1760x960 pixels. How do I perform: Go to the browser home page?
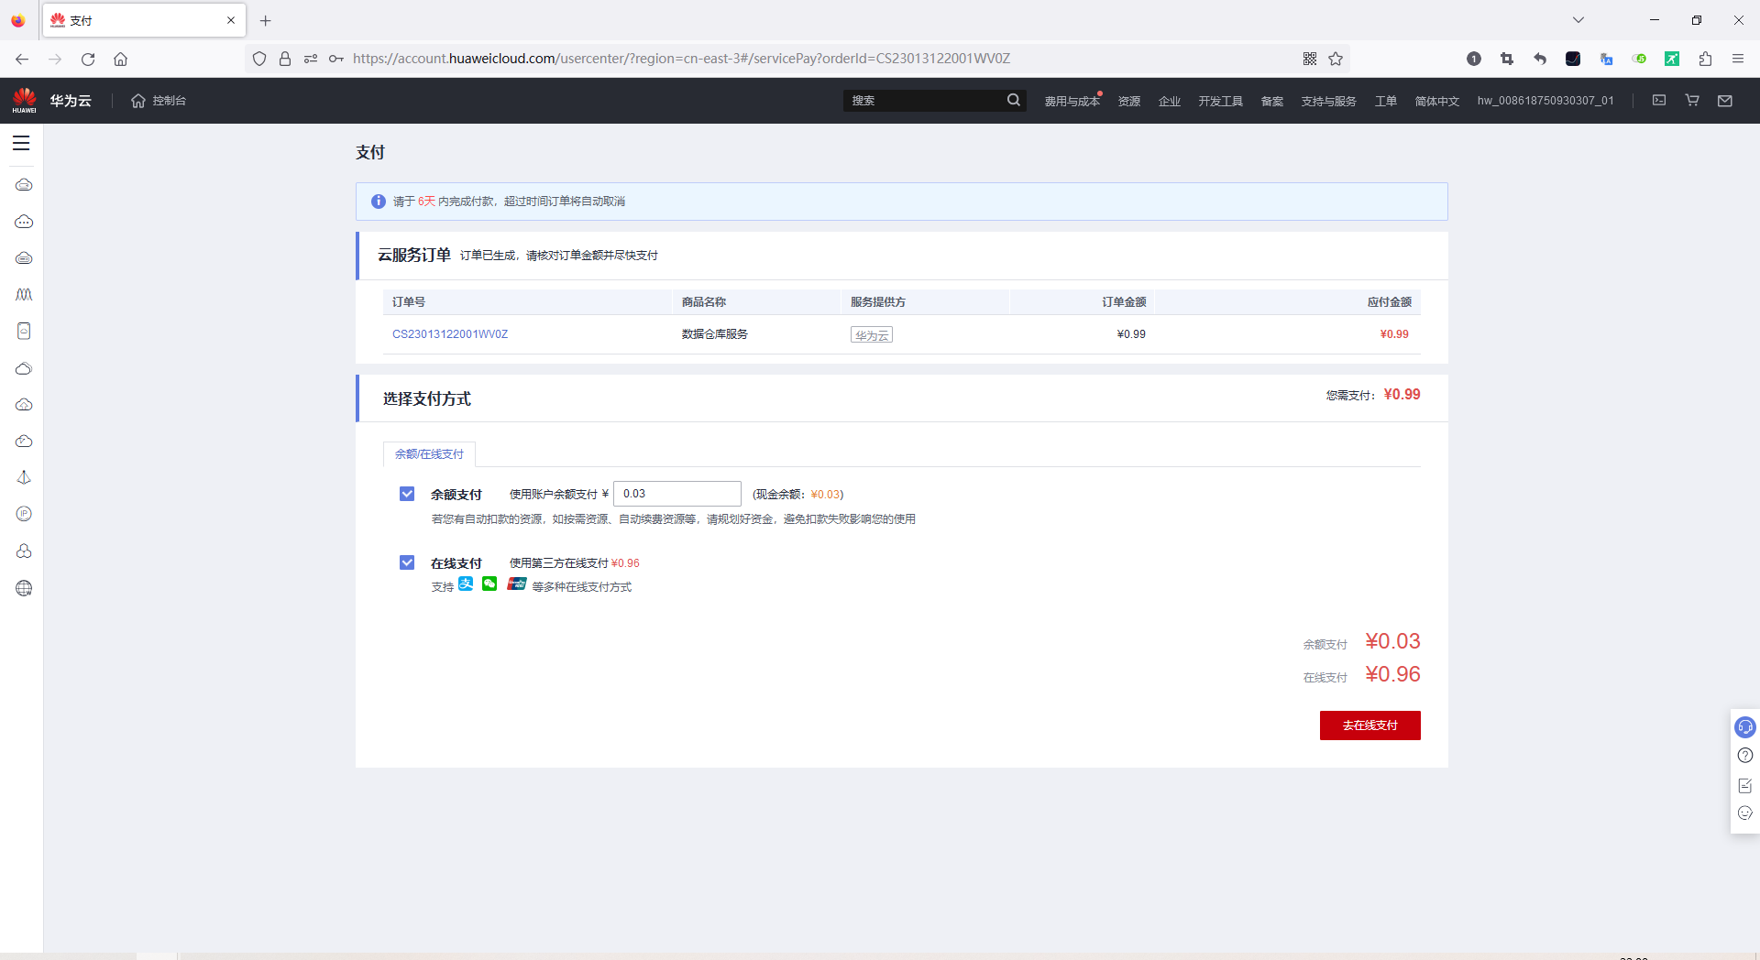pyautogui.click(x=120, y=59)
